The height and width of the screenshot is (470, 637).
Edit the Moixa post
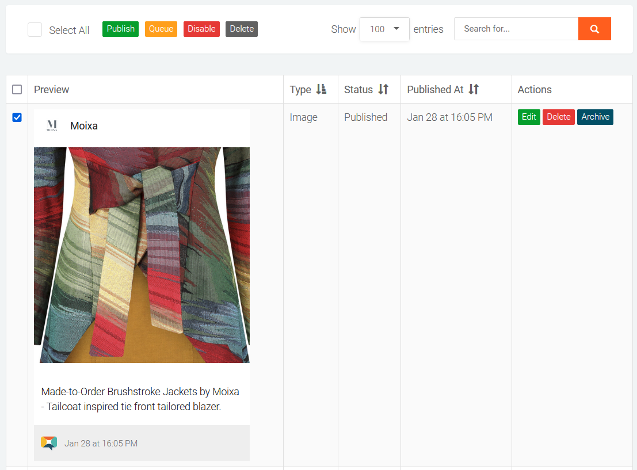tap(529, 117)
